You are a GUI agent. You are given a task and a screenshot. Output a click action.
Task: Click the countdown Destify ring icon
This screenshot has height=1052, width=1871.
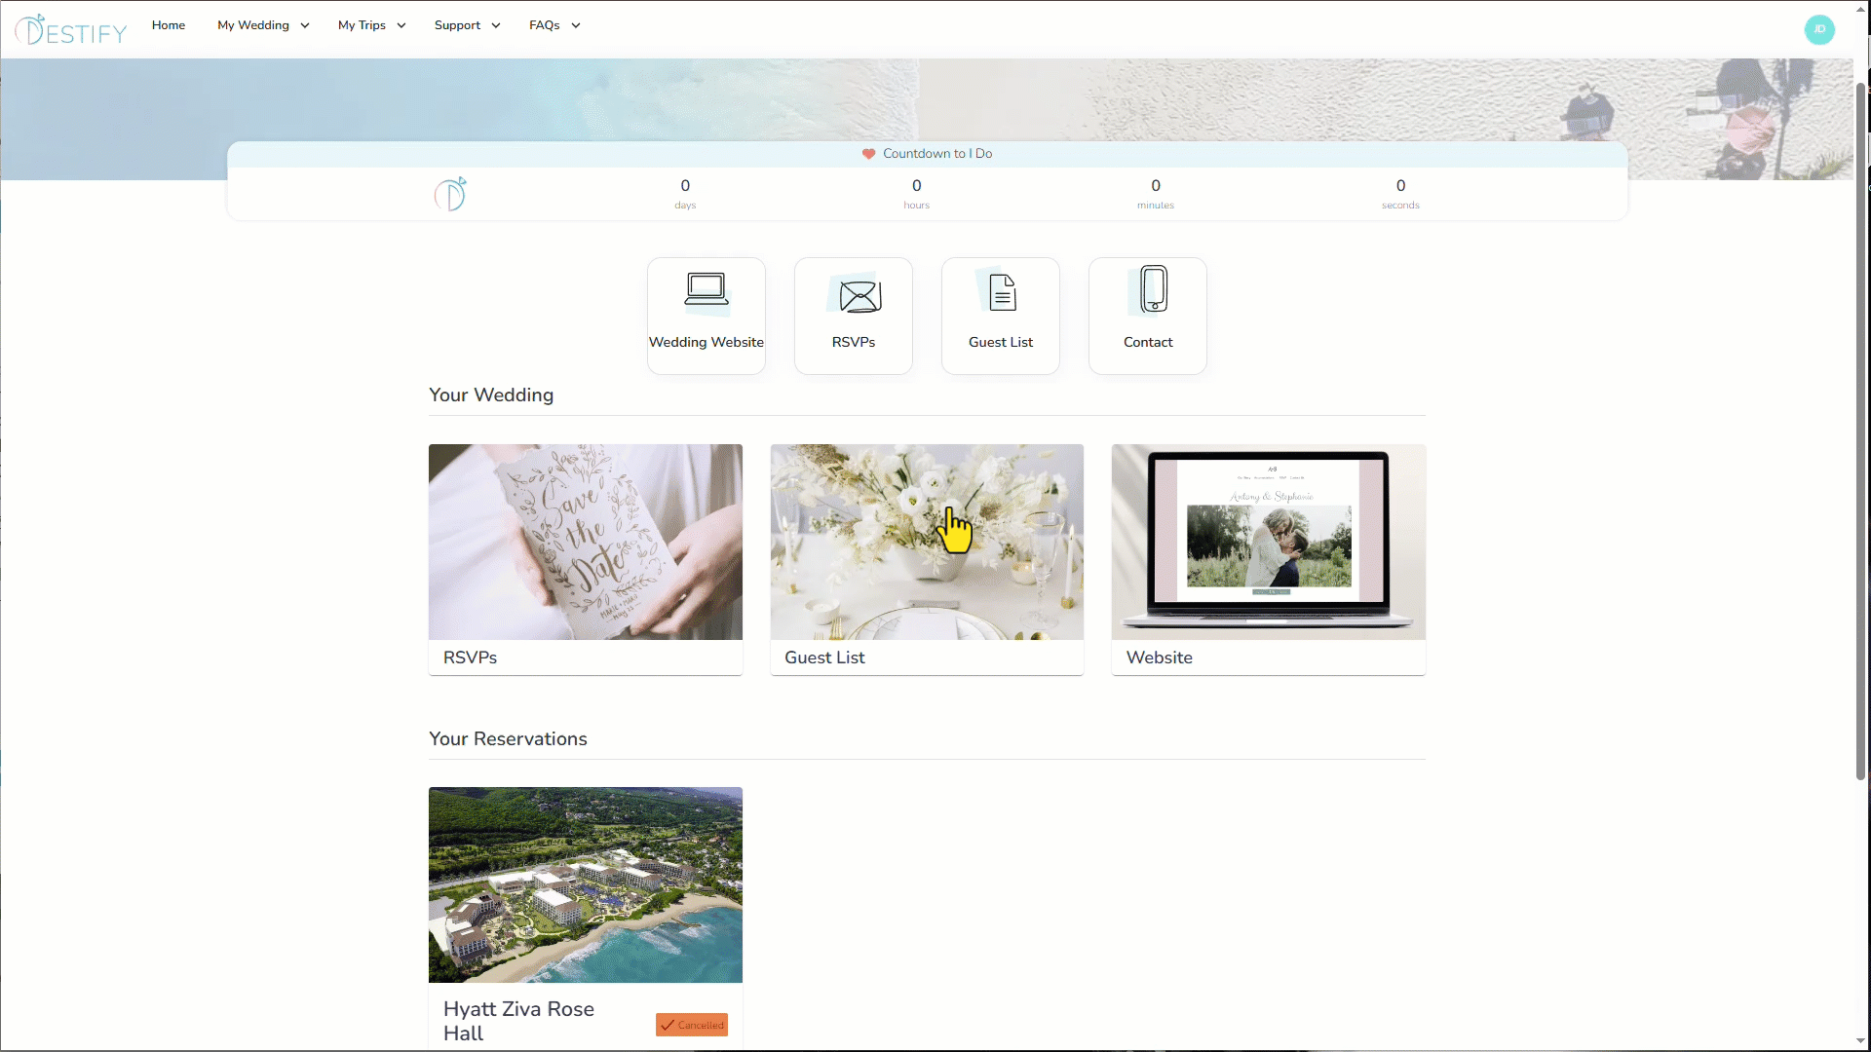450,194
